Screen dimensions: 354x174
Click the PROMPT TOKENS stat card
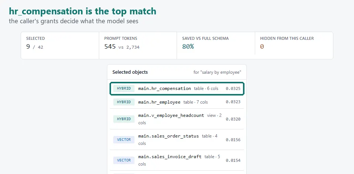[x=138, y=45]
